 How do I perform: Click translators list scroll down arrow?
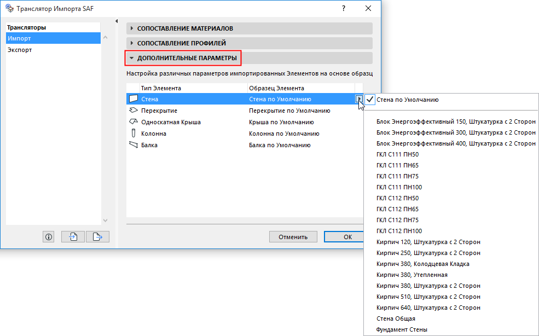tap(106, 221)
